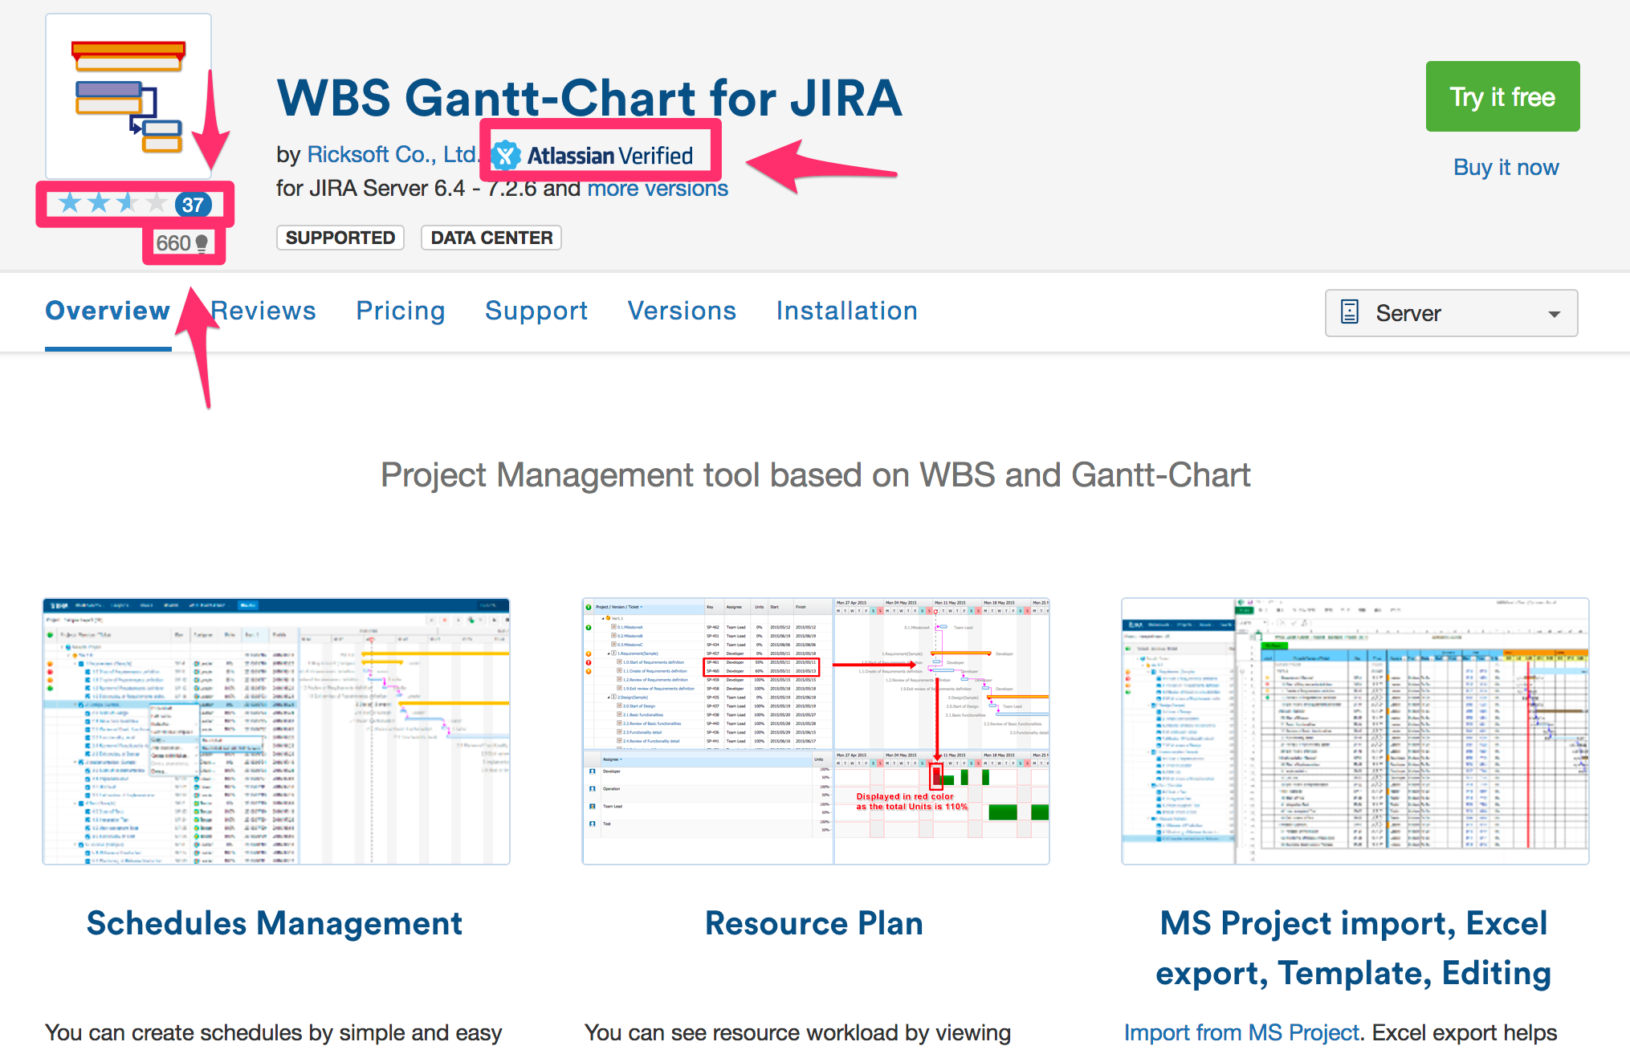The width and height of the screenshot is (1630, 1050).
Task: Click the star rating icons
Action: pyautogui.click(x=112, y=204)
